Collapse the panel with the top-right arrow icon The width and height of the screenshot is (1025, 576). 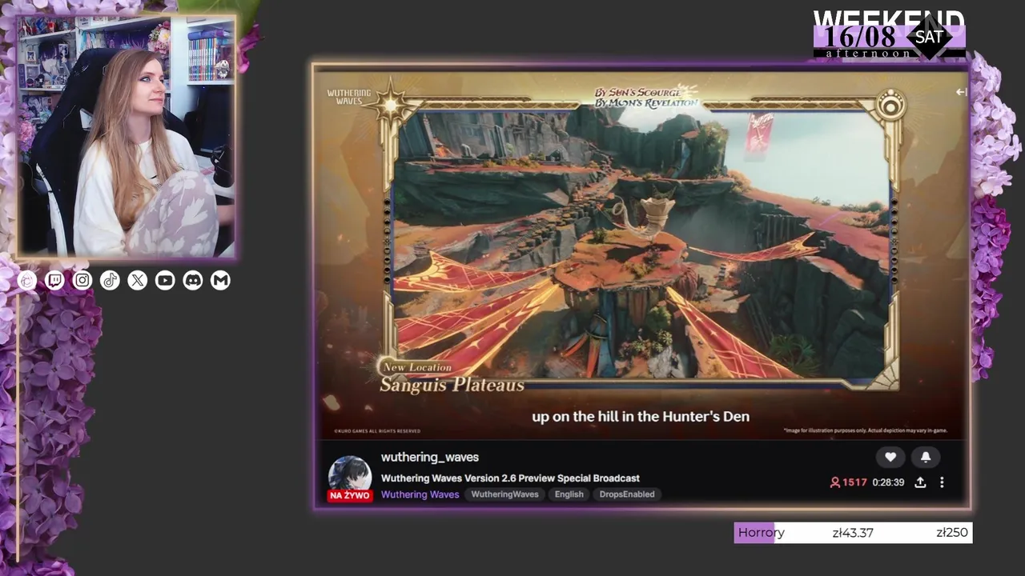pos(961,92)
